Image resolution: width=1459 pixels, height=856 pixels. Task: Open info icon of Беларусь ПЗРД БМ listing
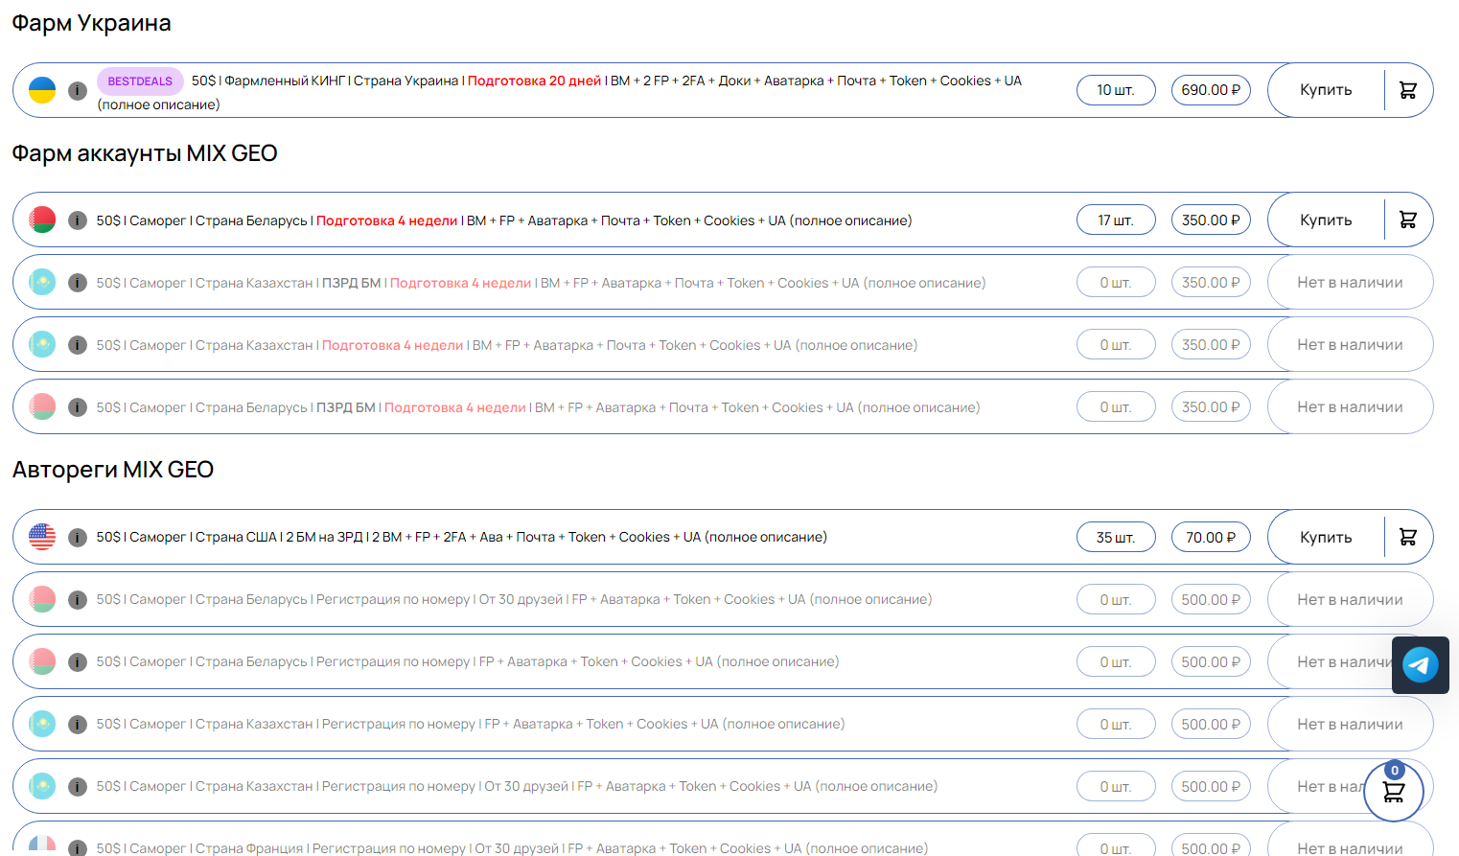point(78,407)
